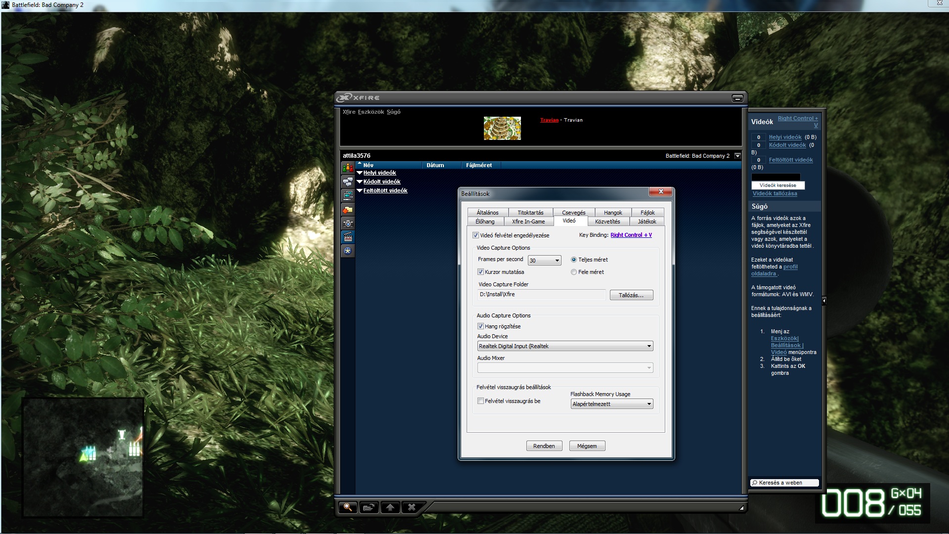This screenshot has height=534, width=949.
Task: Enable Felvétel visszaugrás be checkbox
Action: (480, 401)
